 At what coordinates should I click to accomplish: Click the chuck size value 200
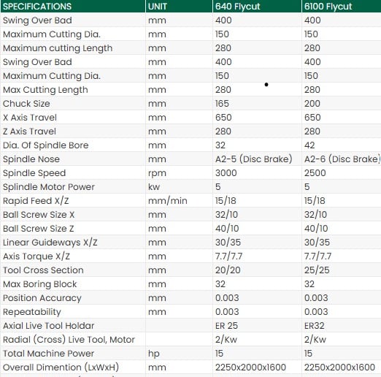[312, 104]
